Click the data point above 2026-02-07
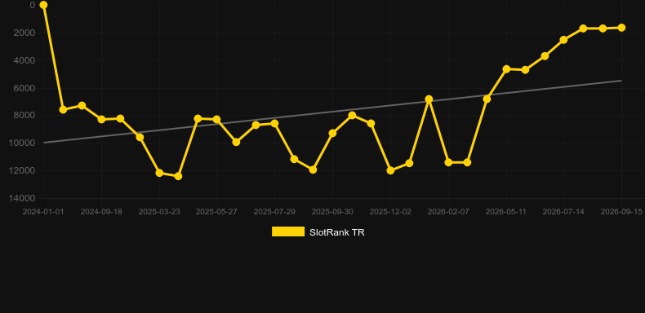Screen dimensions: 645x313 (448, 162)
